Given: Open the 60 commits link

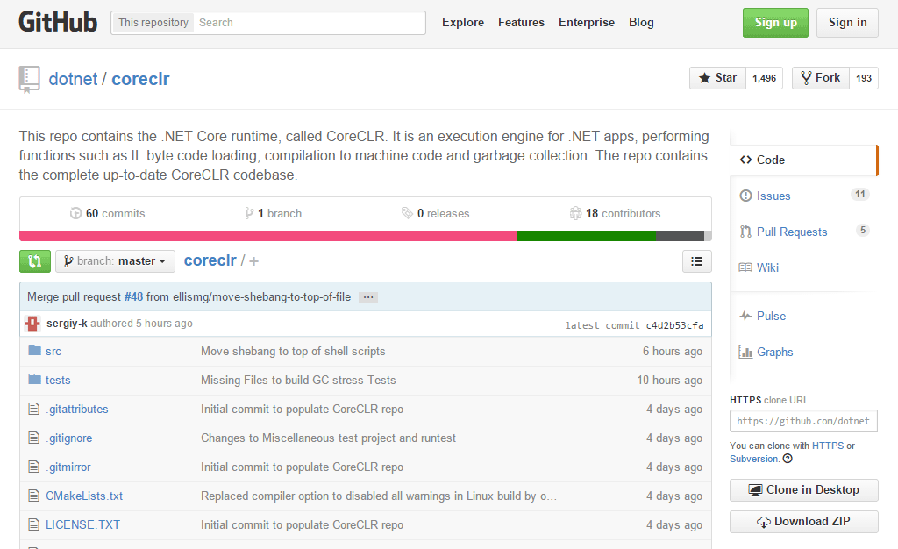Looking at the screenshot, I should (x=108, y=213).
